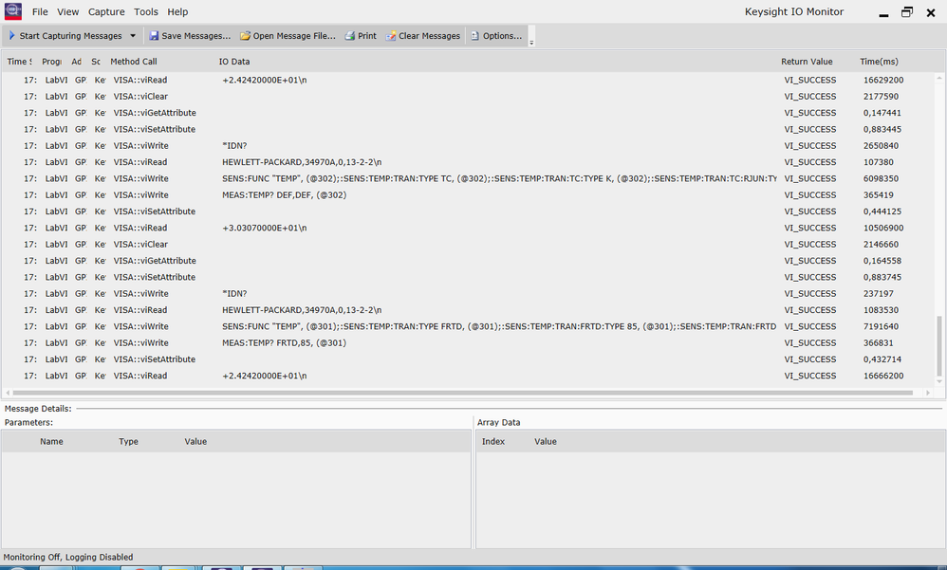Select row with Time(ms) value 16666200
The width and height of the screenshot is (947, 570).
(469, 377)
